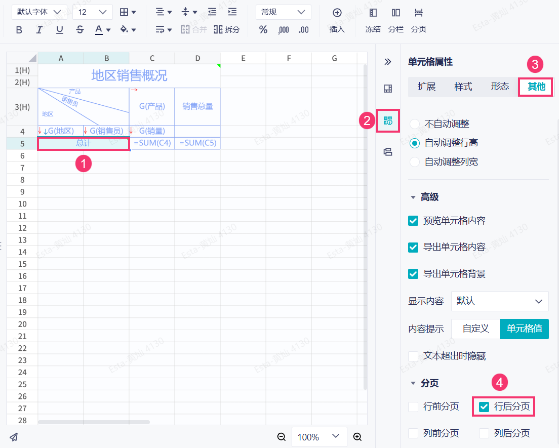Enable 列后分页 checkbox
This screenshot has height=448, width=559.
tap(484, 433)
